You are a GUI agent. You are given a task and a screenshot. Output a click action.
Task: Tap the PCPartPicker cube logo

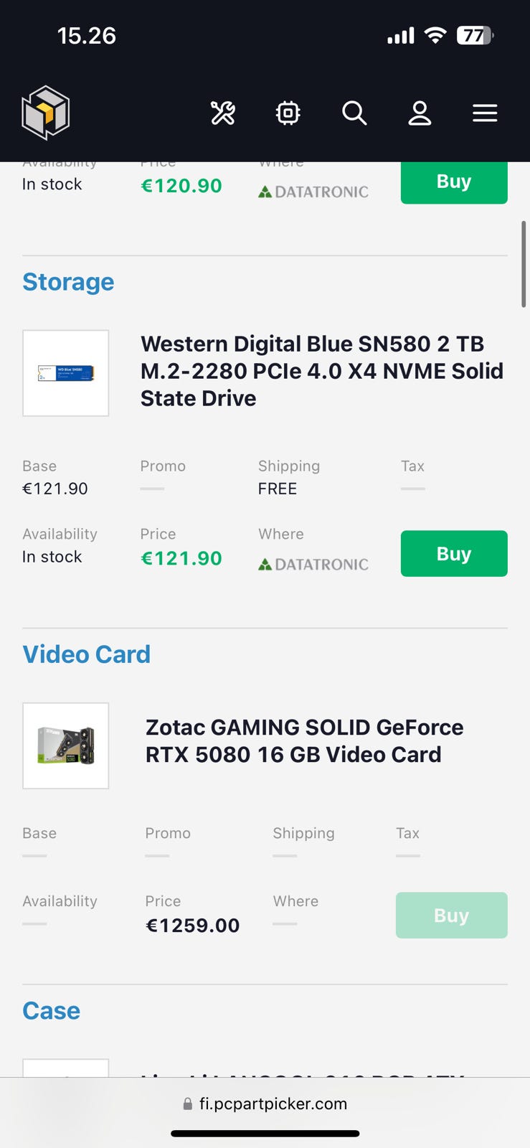click(45, 113)
